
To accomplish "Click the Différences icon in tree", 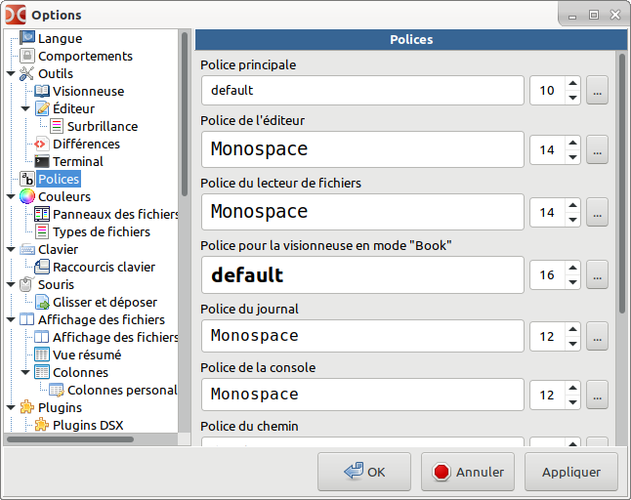I will click(x=42, y=144).
